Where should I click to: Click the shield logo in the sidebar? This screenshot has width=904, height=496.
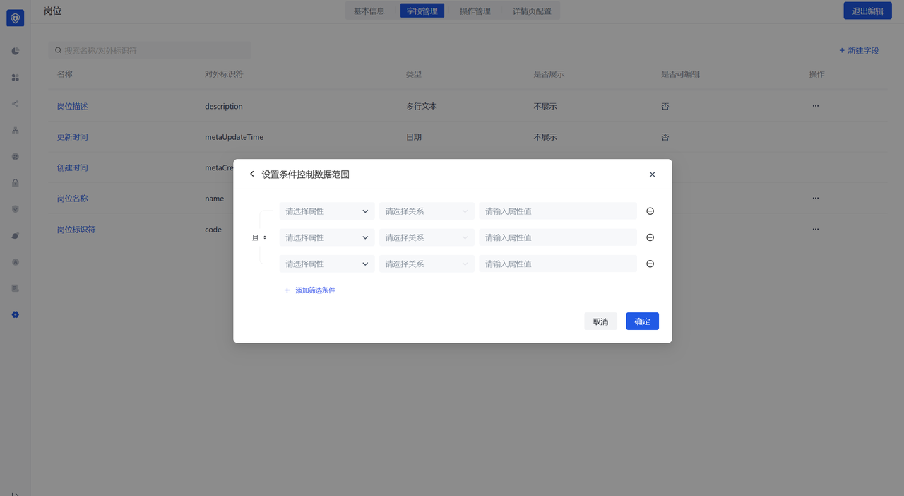[16, 18]
